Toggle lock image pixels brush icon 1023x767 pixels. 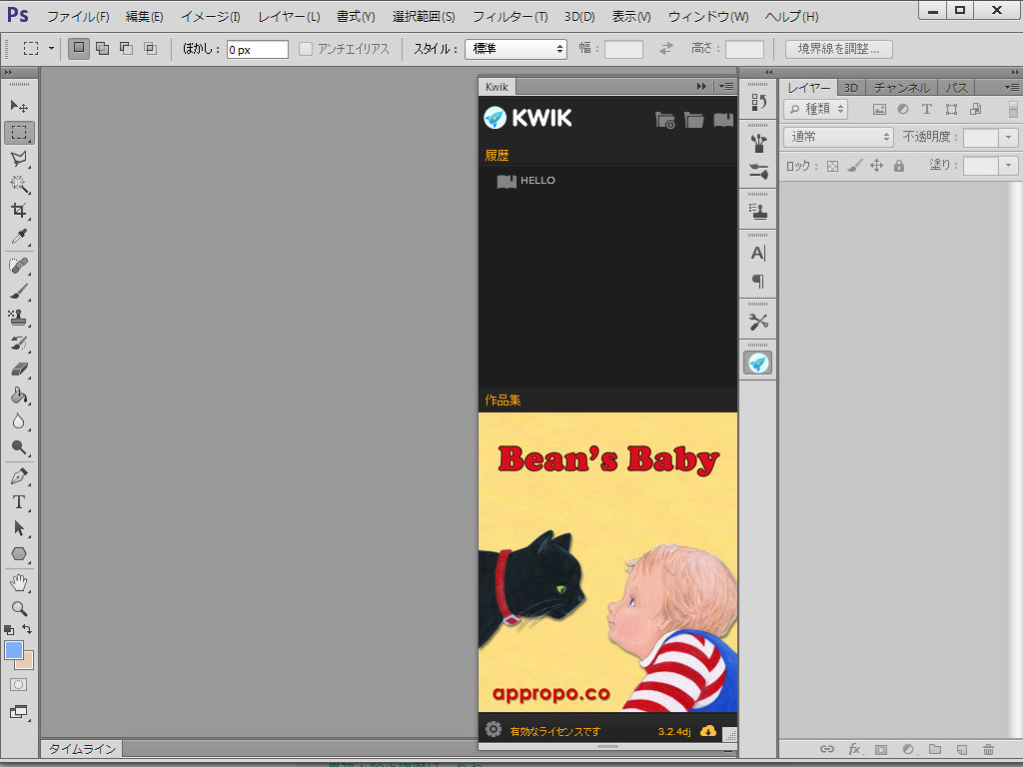point(855,166)
